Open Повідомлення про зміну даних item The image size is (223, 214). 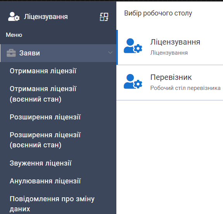(x=52, y=204)
